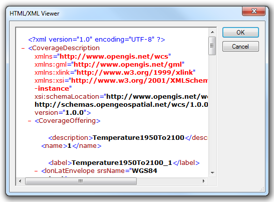Image resolution: width=274 pixels, height=202 pixels.
Task: Collapse the lonLatEnvelope node
Action: (36, 171)
